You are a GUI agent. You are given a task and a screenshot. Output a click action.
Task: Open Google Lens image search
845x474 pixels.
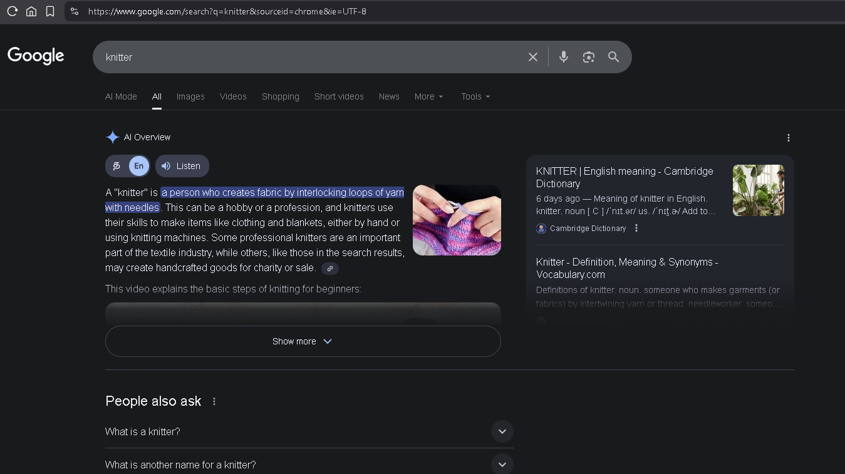point(589,57)
